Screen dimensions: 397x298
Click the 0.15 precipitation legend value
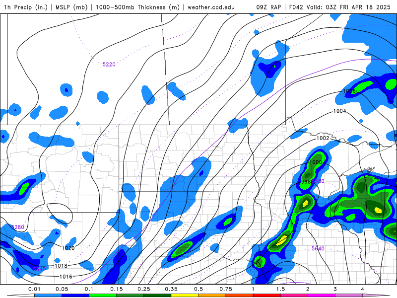[x=117, y=289]
